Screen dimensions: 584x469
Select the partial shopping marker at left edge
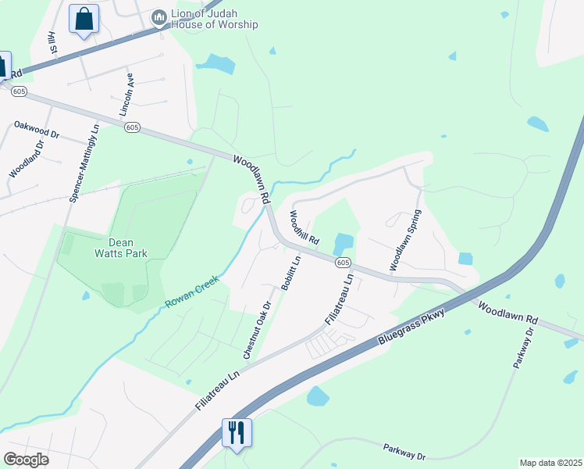point(5,66)
